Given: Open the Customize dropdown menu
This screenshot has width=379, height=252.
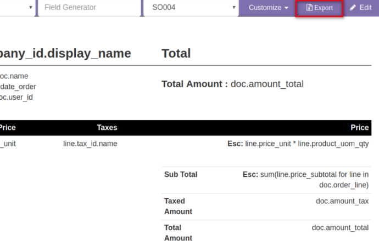Looking at the screenshot, I should pyautogui.click(x=268, y=8).
